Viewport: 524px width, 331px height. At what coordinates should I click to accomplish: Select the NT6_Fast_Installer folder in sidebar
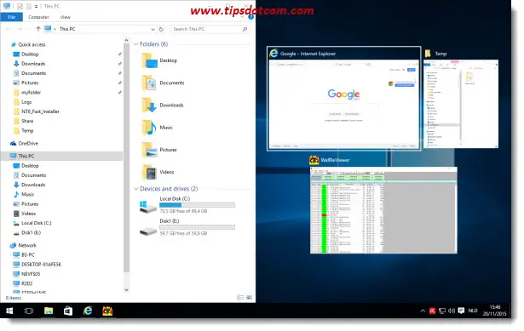pyautogui.click(x=40, y=111)
